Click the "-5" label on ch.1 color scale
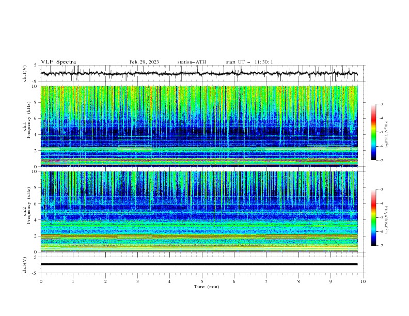Screen dimensions: 409x316 381,132
